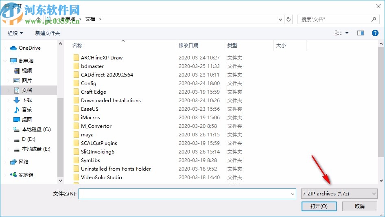This screenshot has width=385, height=217.
Task: Click the Documents (文档) icon in sidebar
Action: point(16,90)
